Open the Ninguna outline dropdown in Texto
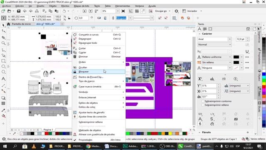 [230, 68]
